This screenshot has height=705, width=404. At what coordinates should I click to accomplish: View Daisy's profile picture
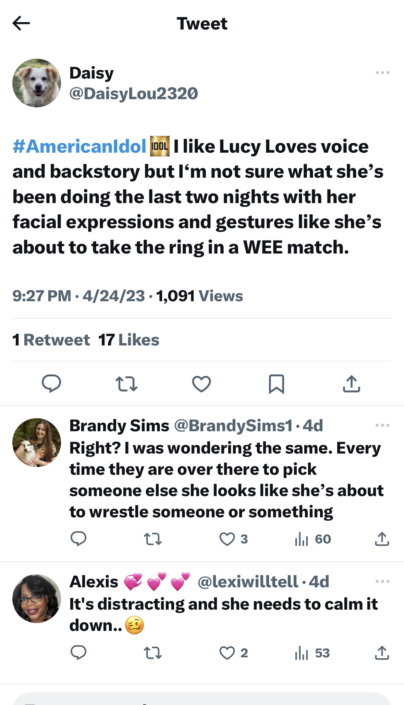(37, 83)
